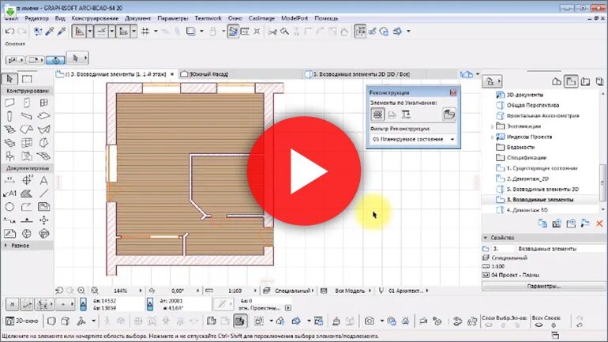The height and width of the screenshot is (342, 608).
Task: Select the Section tool
Action: [9, 220]
